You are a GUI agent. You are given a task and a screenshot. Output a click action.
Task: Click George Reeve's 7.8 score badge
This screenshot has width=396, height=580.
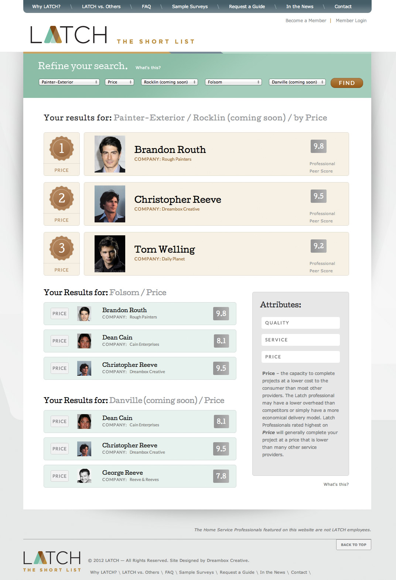[x=221, y=476]
